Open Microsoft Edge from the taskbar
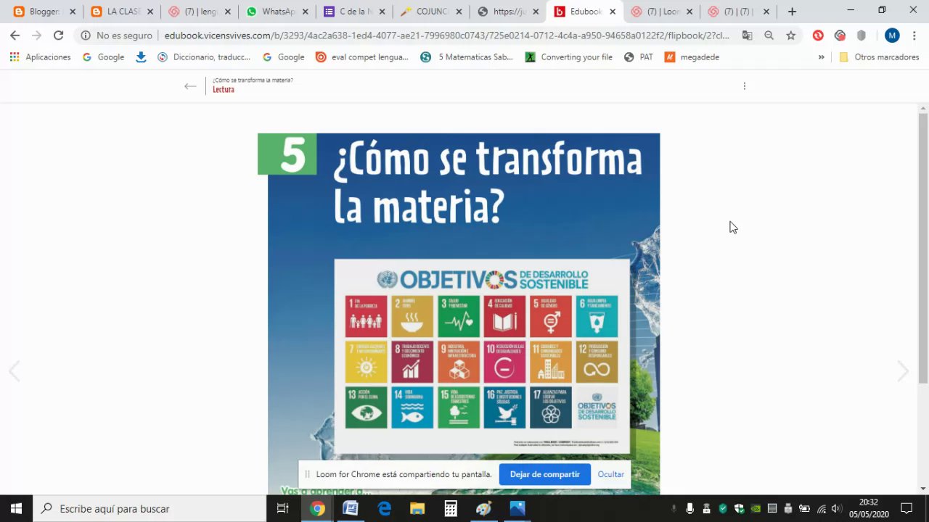Screen dimensions: 929x522 (x=384, y=508)
